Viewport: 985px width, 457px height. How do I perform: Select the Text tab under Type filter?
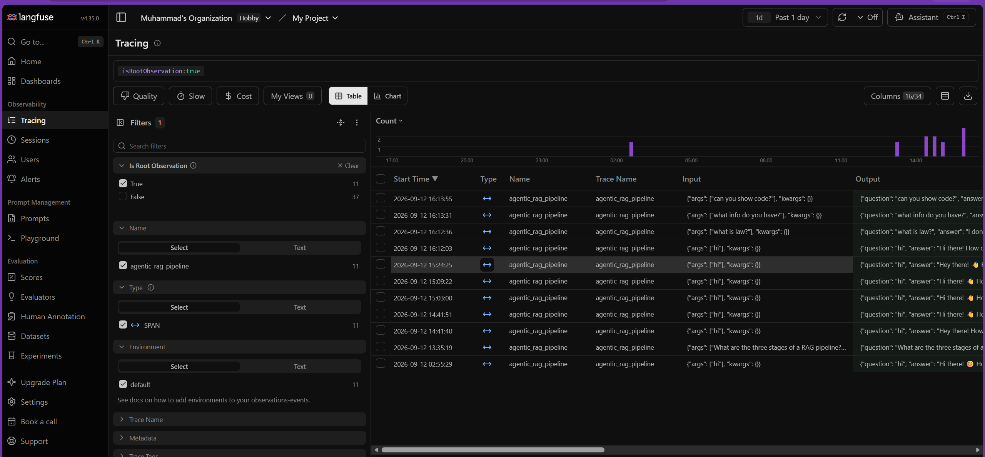pos(300,307)
